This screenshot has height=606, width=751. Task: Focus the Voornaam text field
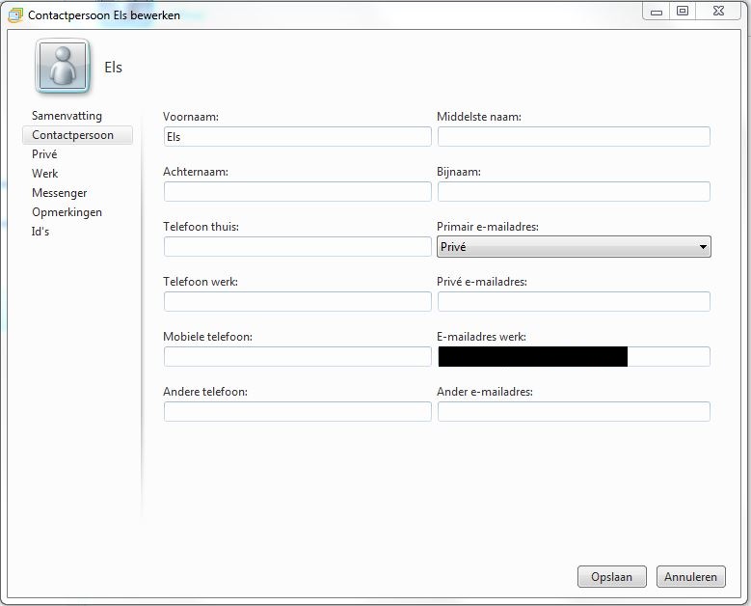tap(297, 137)
